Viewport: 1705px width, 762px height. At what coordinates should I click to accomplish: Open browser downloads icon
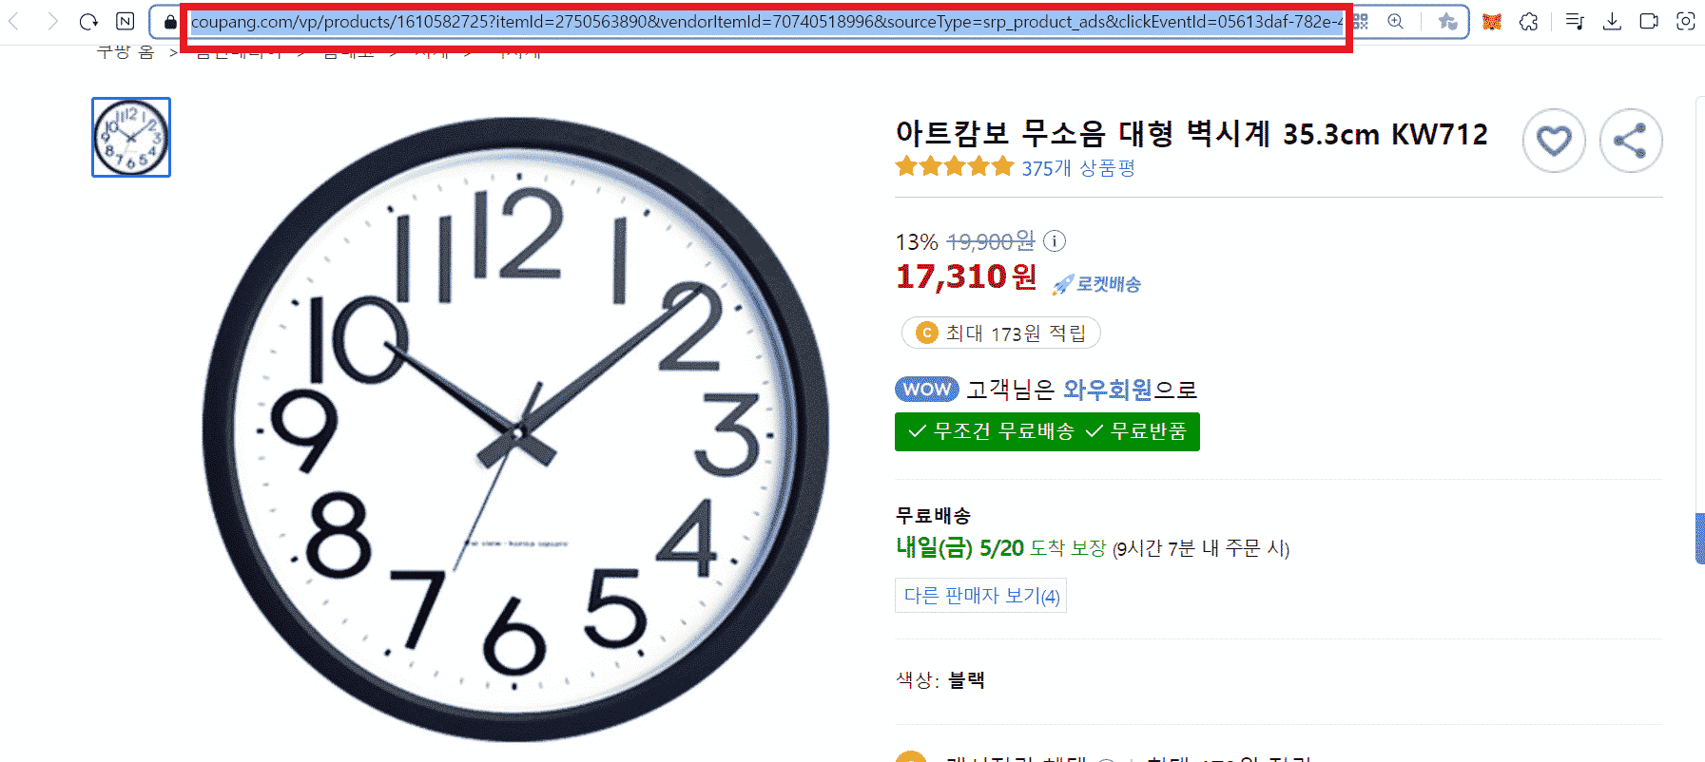click(x=1612, y=21)
